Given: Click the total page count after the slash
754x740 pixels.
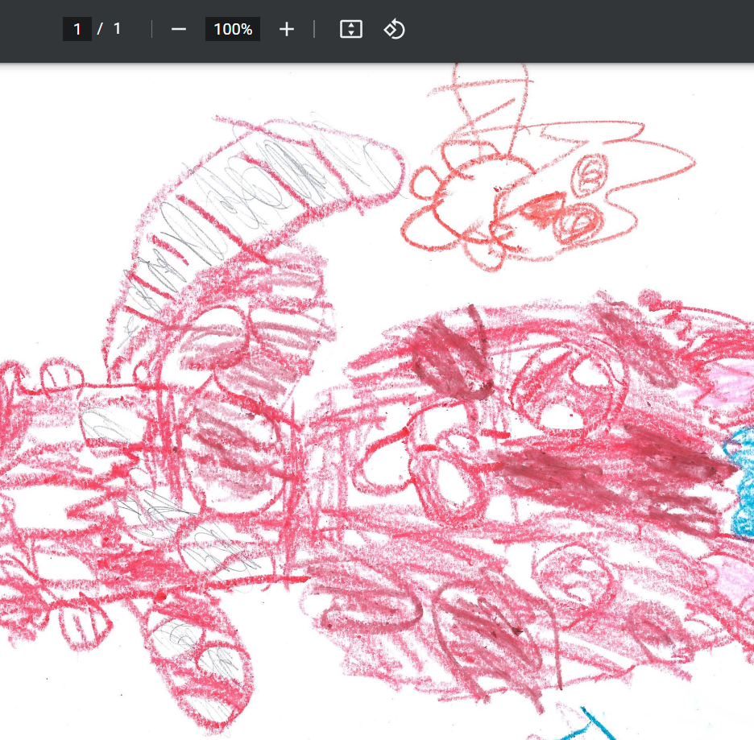Looking at the screenshot, I should (x=117, y=30).
